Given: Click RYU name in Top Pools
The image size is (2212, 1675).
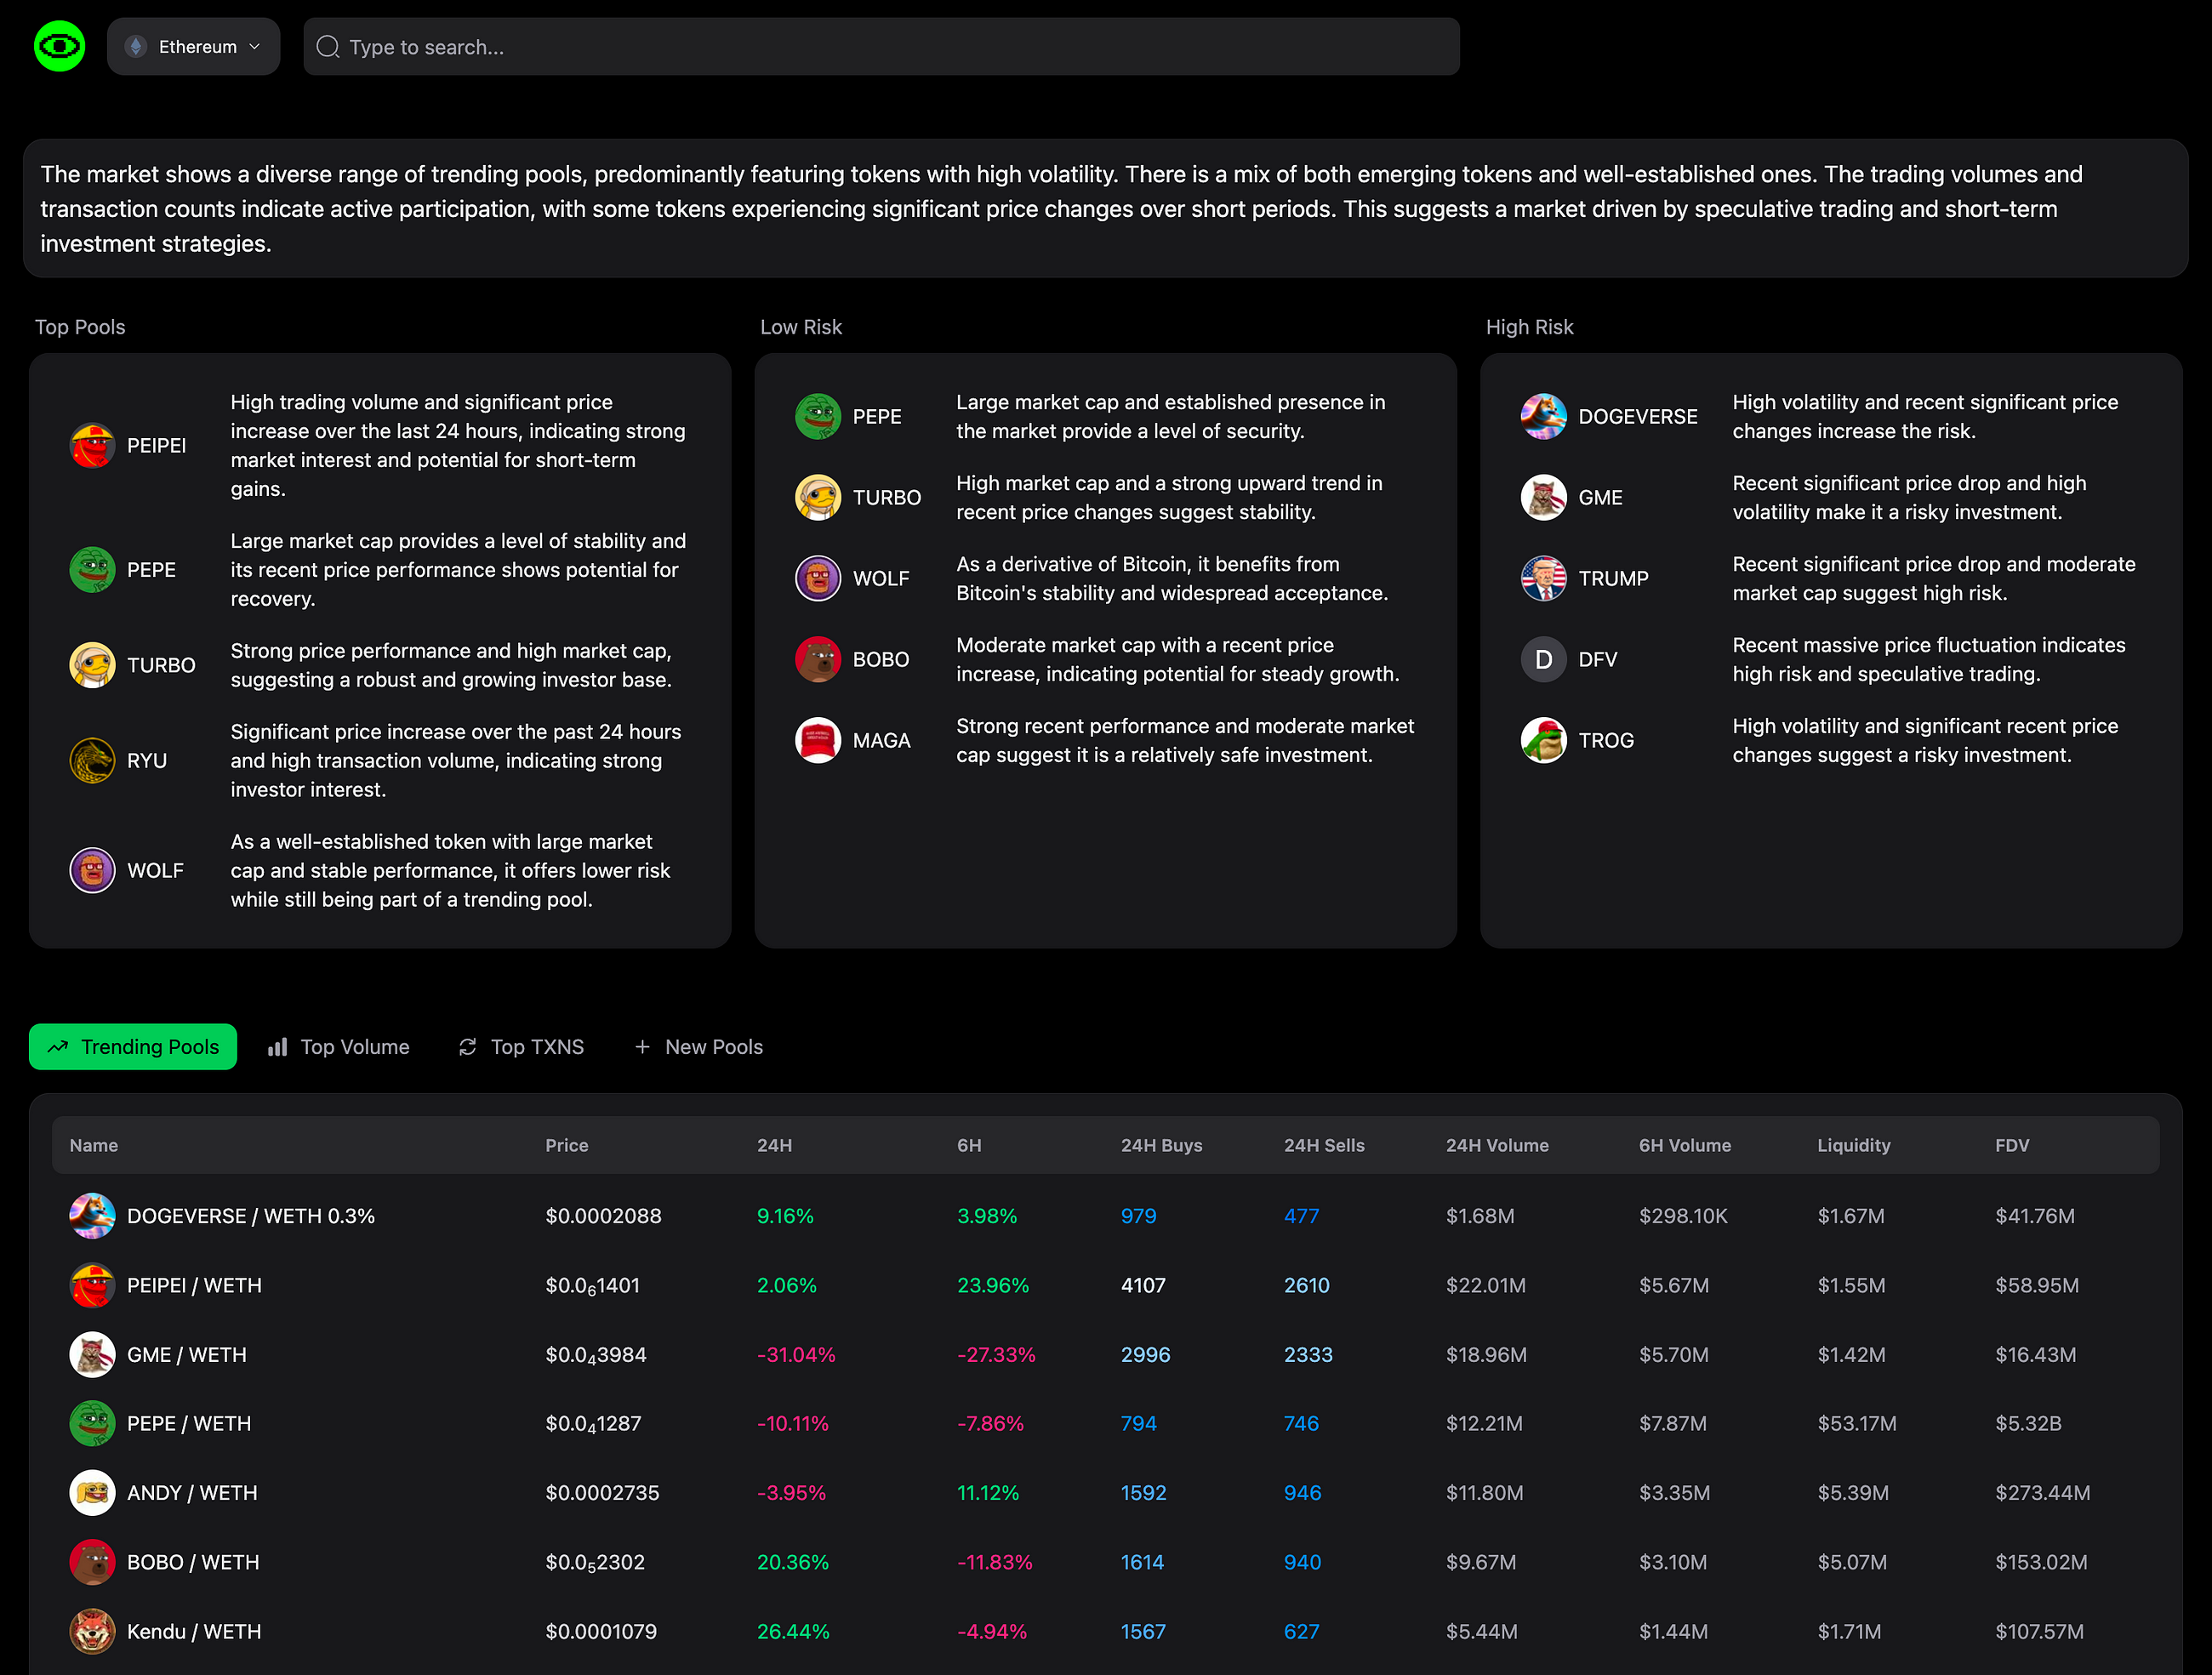Looking at the screenshot, I should pos(147,760).
